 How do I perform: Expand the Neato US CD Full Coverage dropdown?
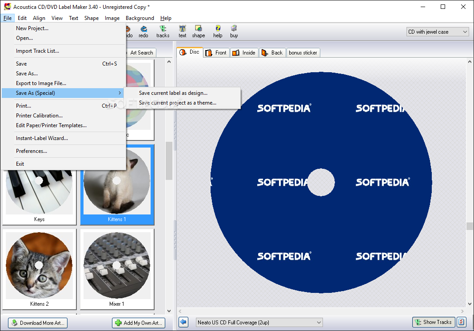coord(259,322)
